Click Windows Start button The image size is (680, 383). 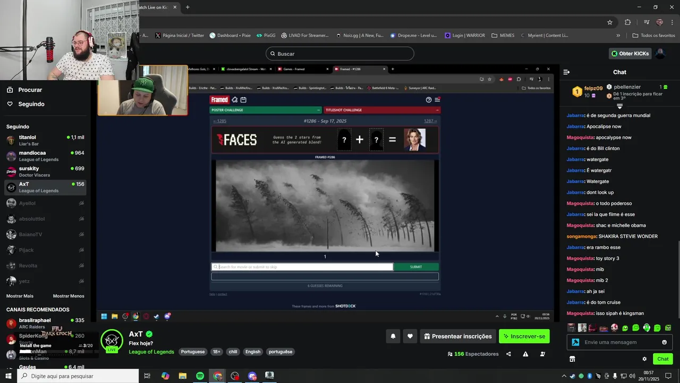pos(8,376)
